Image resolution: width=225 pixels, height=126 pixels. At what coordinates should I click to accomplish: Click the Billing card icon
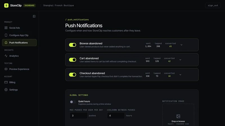point(6,82)
